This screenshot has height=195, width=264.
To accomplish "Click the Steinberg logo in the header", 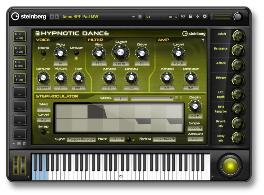I will tap(29, 17).
